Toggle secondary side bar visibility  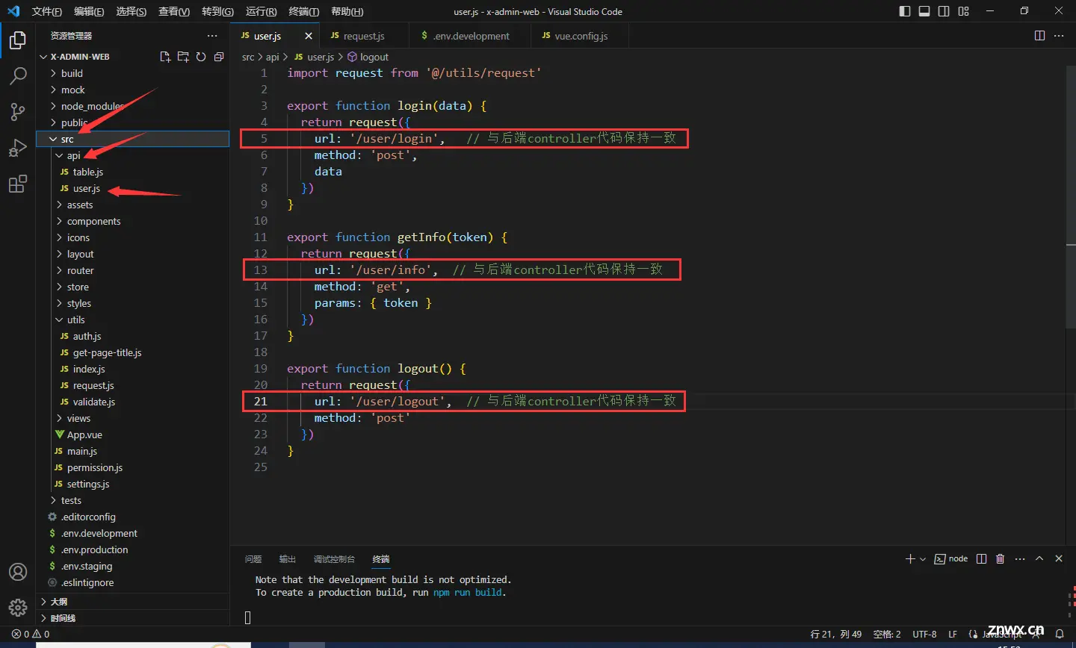point(944,11)
